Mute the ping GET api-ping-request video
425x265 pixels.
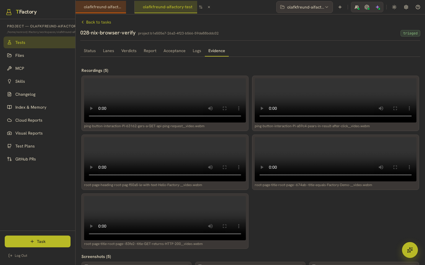click(210, 108)
